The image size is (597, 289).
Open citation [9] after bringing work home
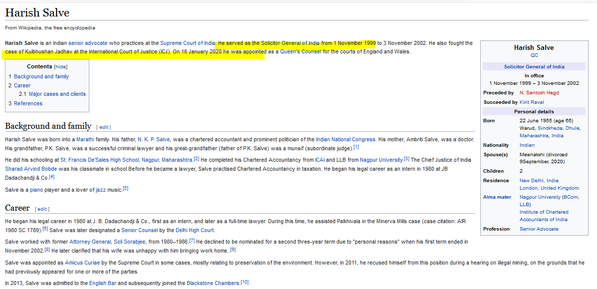coord(233,250)
